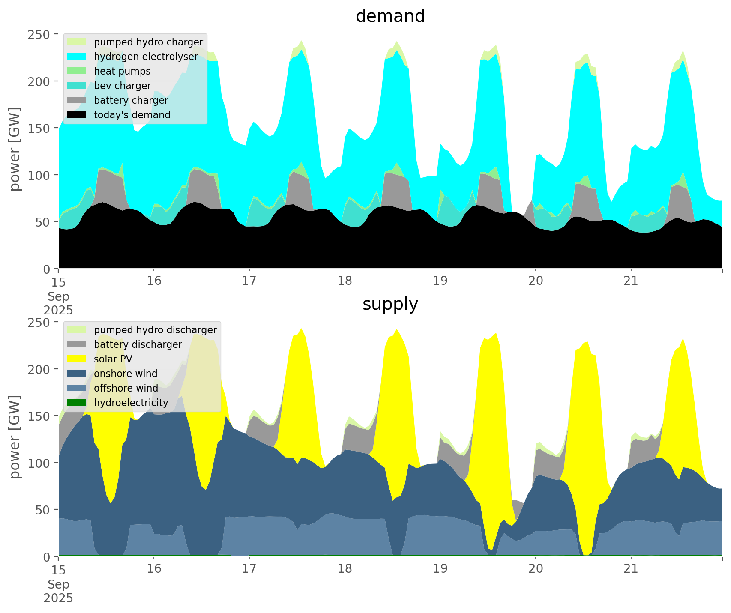This screenshot has height=613, width=731.
Task: Select the onshore wind legend swatch
Action: pos(77,374)
